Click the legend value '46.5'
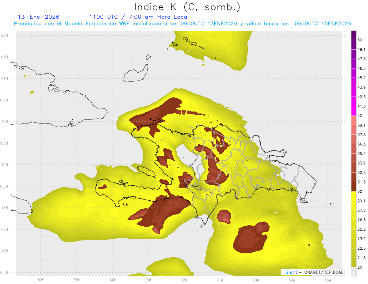The height and width of the screenshot is (284, 368). pyautogui.click(x=362, y=68)
